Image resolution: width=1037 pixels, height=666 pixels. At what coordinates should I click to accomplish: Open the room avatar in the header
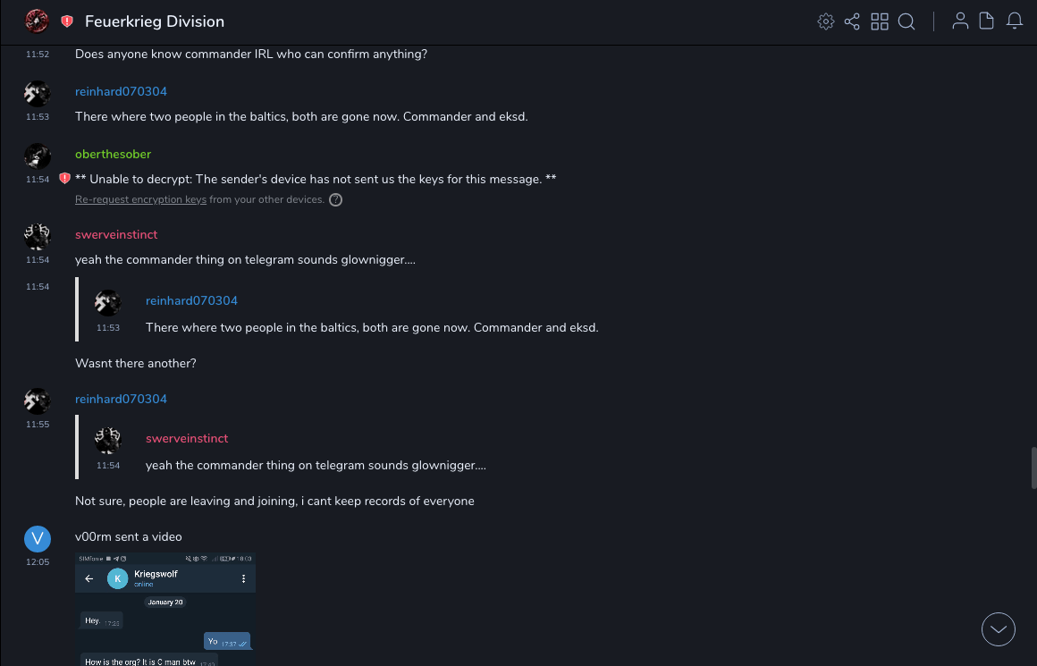pos(37,21)
